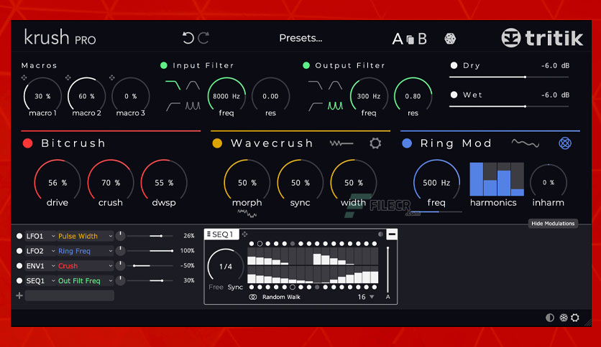Screen dimensions: 601x347
Task: Click the redo arrow icon
Action: (x=203, y=38)
